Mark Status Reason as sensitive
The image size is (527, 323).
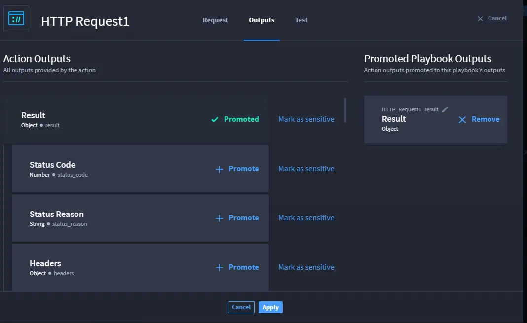[x=306, y=218]
